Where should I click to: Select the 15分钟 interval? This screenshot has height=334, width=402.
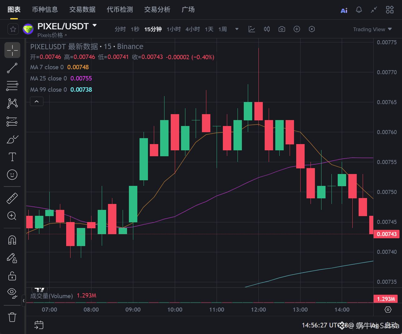tap(153, 29)
